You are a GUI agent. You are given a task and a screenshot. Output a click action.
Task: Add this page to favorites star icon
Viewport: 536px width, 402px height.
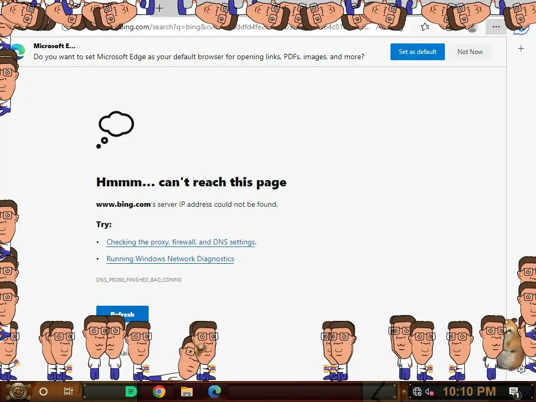click(x=425, y=27)
